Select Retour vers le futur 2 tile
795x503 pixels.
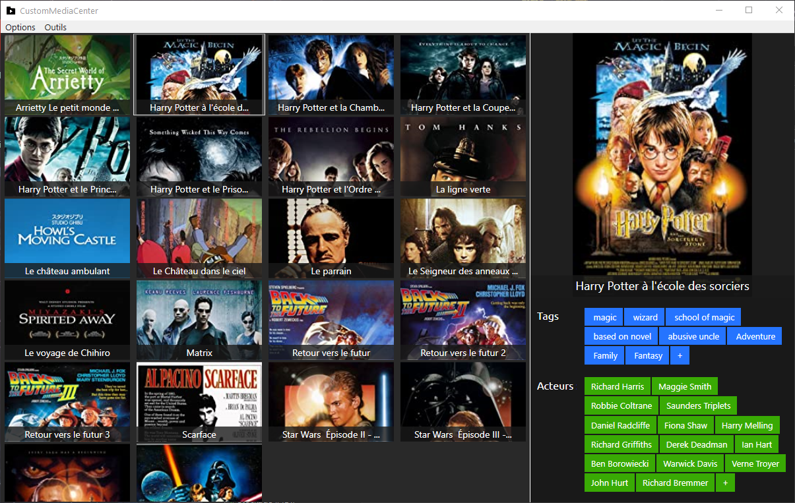[x=463, y=320]
